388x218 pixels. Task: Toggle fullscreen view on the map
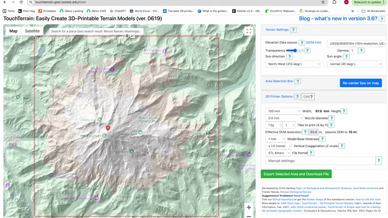point(249,31)
